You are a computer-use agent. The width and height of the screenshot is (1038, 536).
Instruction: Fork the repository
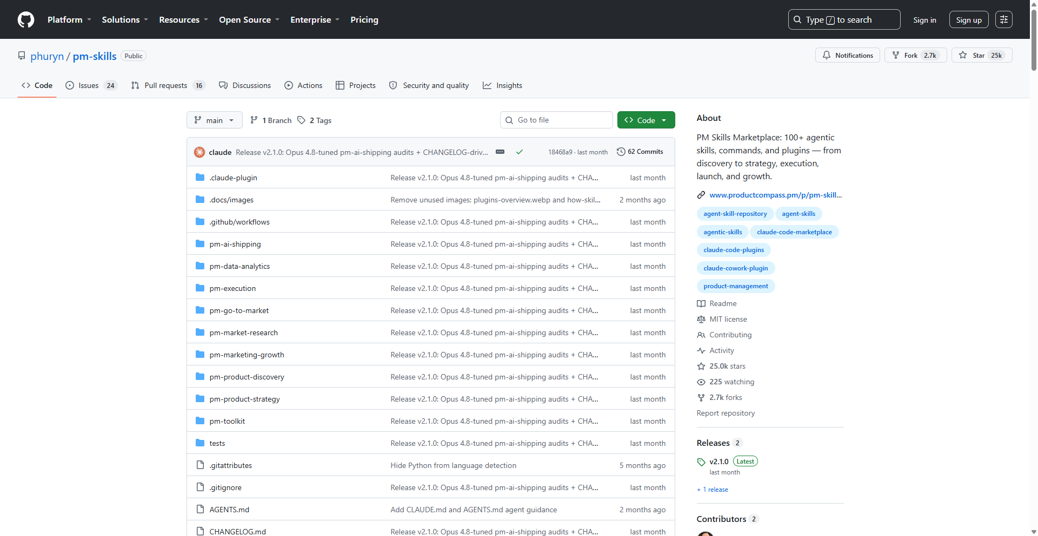coord(915,56)
